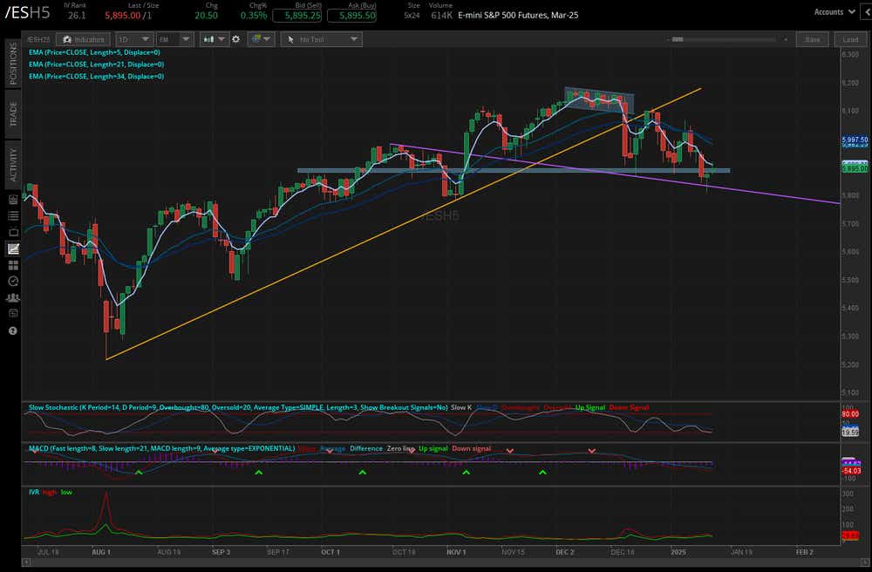
Task: Open the Accounts dropdown at top right
Action: (x=835, y=11)
